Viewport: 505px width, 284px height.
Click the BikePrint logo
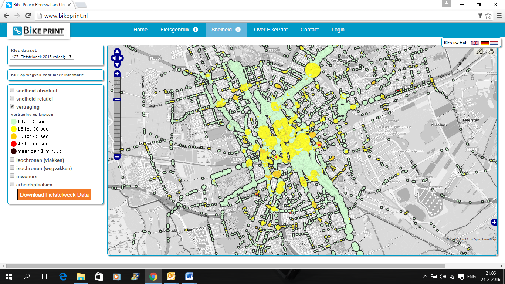[x=38, y=31]
